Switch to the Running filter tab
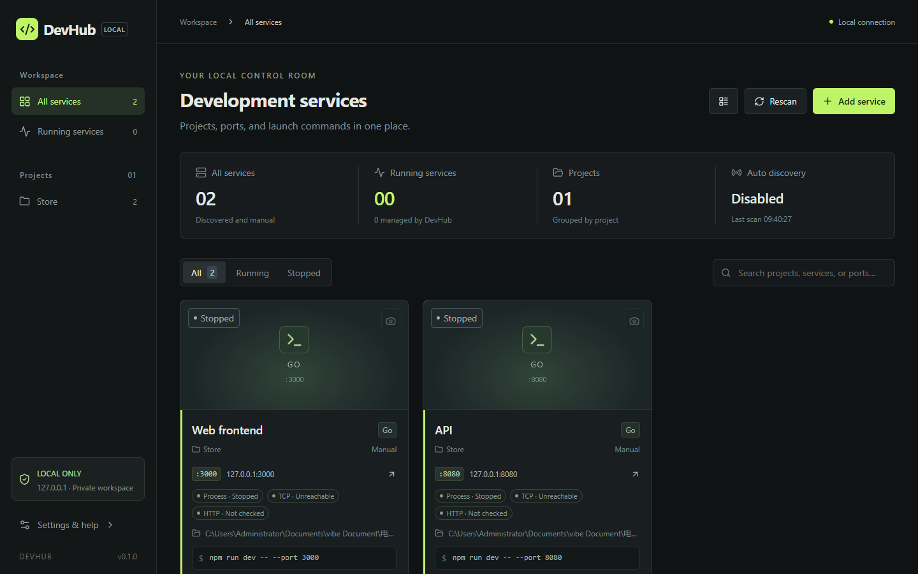Viewport: 918px width, 574px height. pyautogui.click(x=252, y=273)
